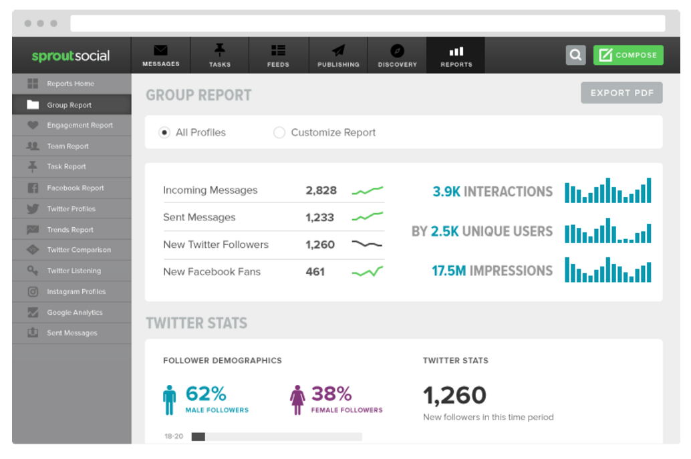Image resolution: width=691 pixels, height=459 pixels.
Task: Click the 38% female followers figure
Action: click(x=331, y=394)
